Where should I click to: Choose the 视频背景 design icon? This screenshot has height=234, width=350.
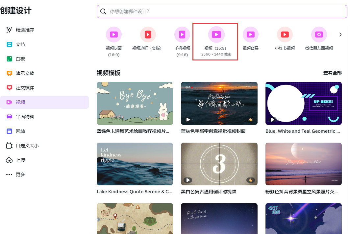(251, 35)
